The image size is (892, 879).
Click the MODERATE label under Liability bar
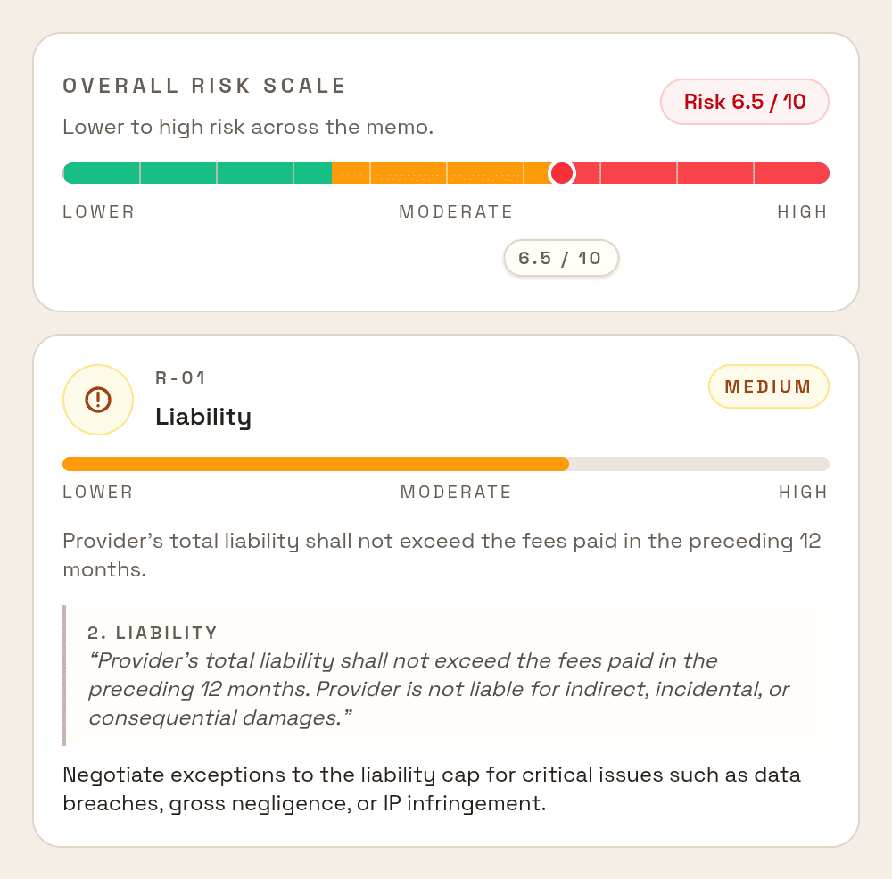point(456,493)
